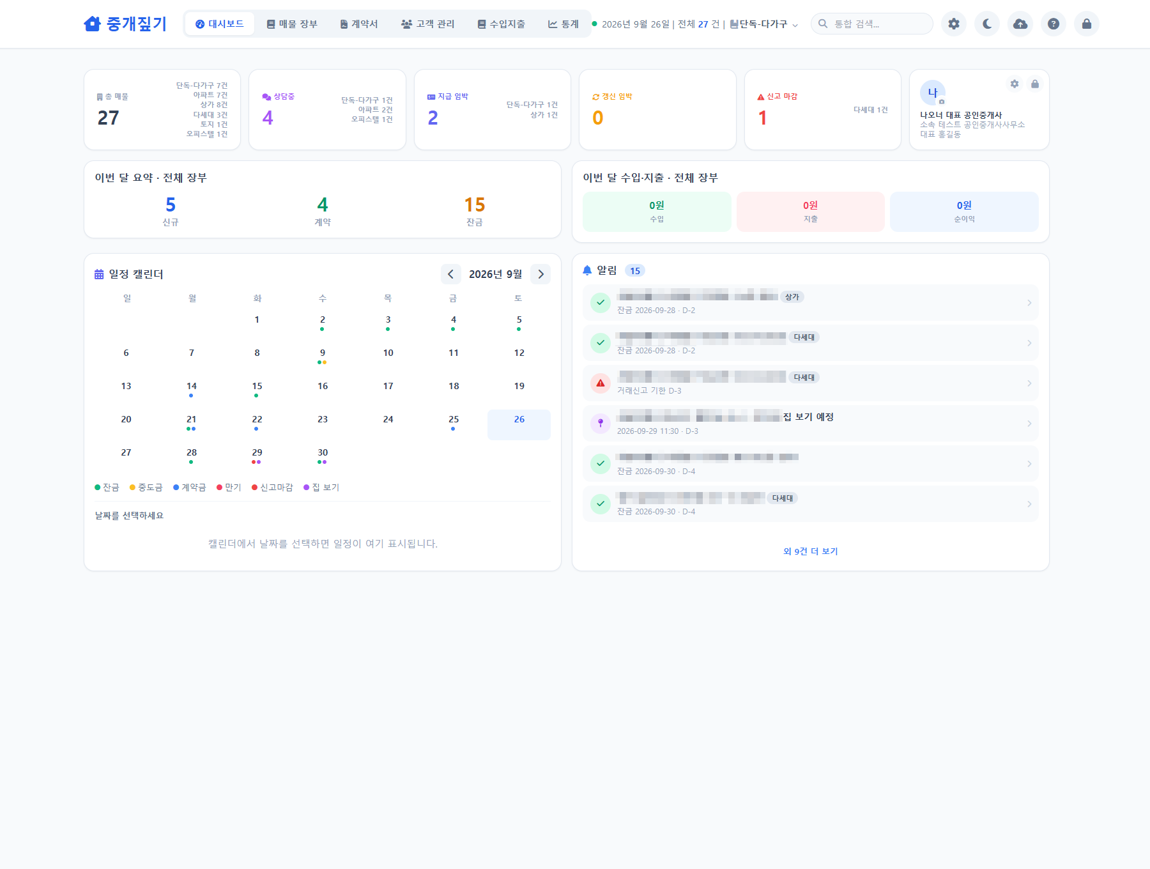Open help question mark icon
Screen dimensions: 1150x869
tap(1054, 24)
